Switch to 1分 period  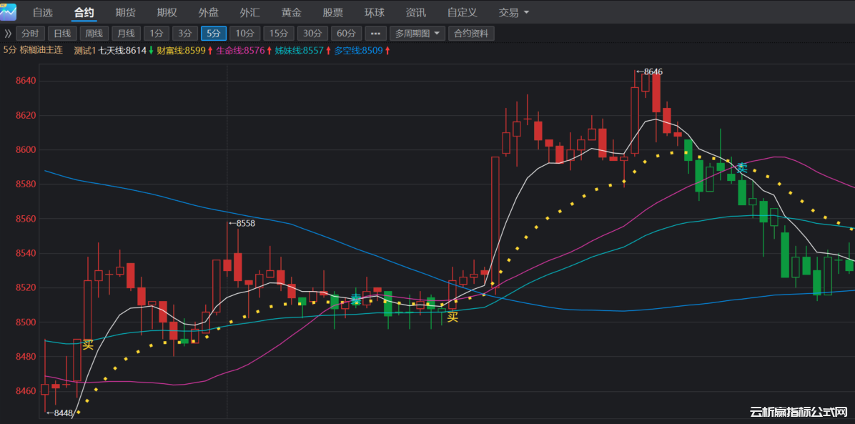[157, 34]
